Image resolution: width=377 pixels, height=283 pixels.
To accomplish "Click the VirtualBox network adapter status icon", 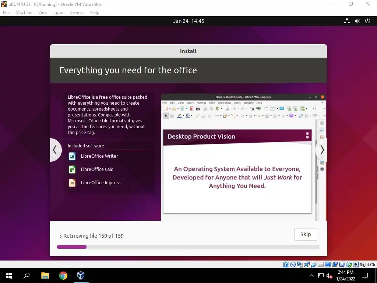I will click(307, 265).
